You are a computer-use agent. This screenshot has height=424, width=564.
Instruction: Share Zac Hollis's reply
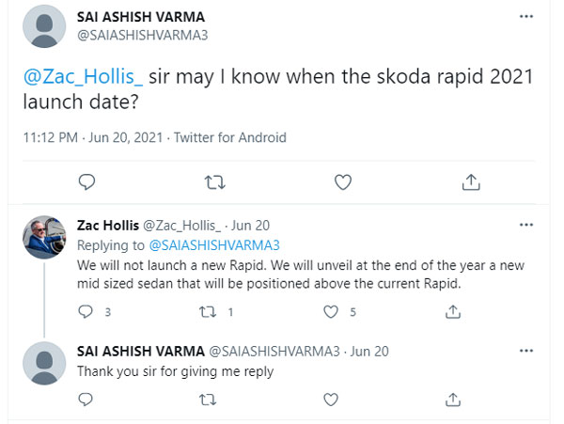pyautogui.click(x=453, y=312)
